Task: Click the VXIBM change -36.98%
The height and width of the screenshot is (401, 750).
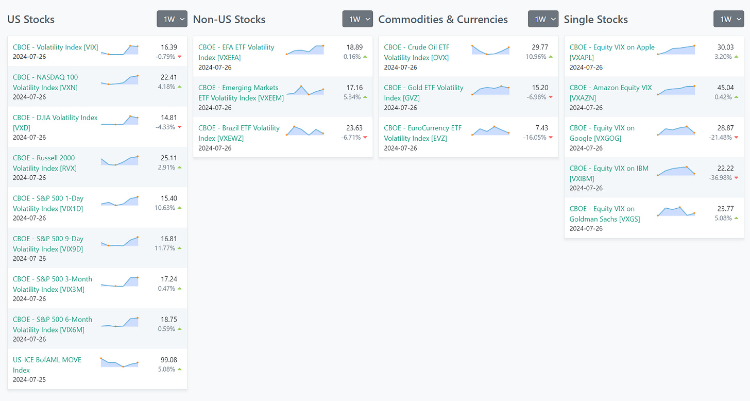Action: (720, 178)
